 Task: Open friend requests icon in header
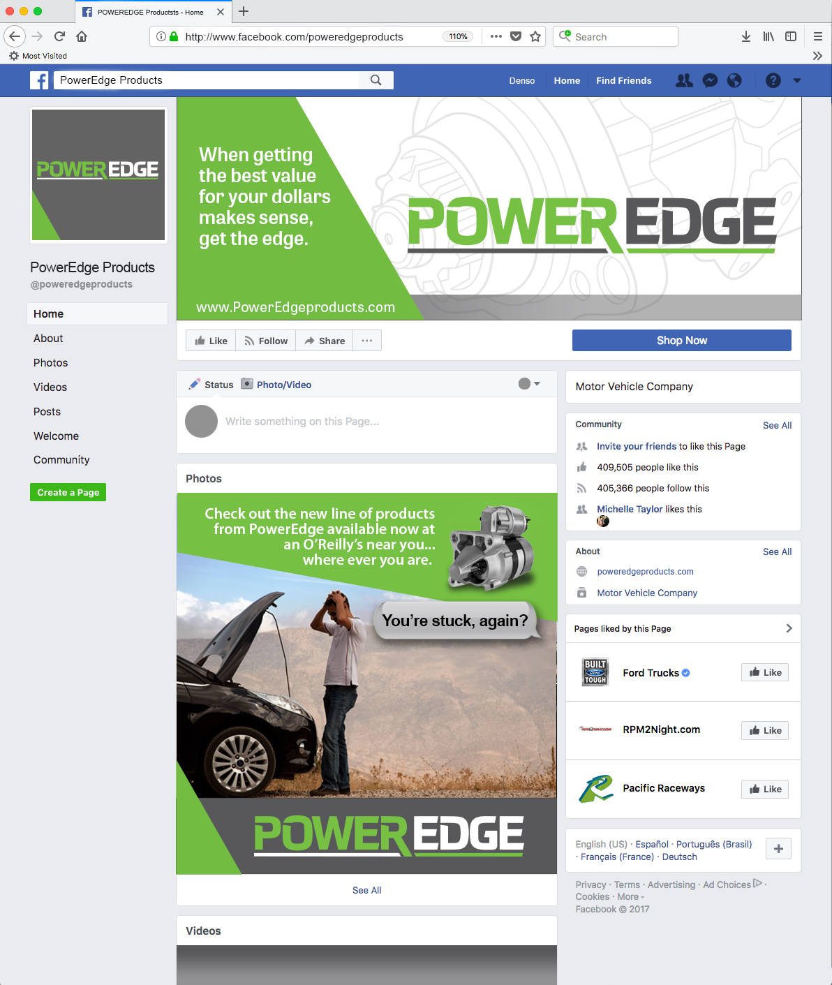[684, 80]
